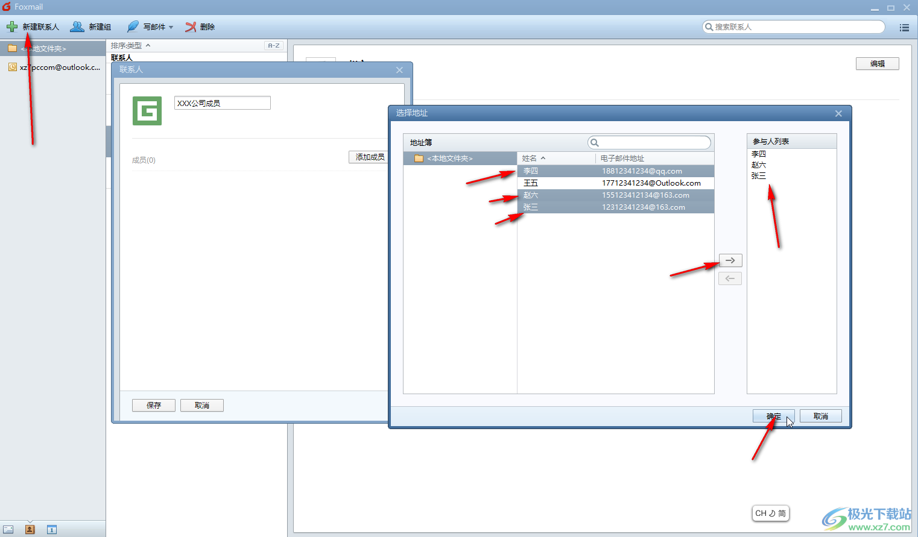Select the contact row 赵六
Screen dimensions: 918x537
point(616,195)
